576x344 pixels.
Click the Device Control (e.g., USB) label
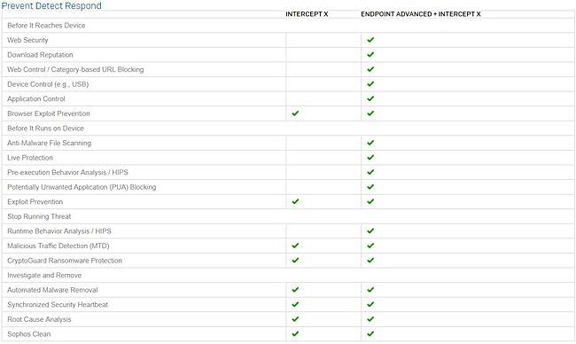(48, 84)
